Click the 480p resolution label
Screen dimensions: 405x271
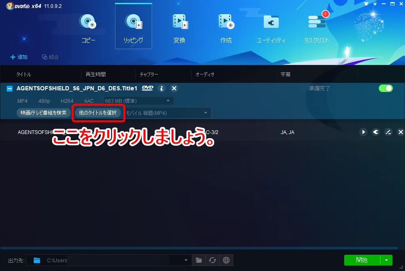click(x=44, y=101)
